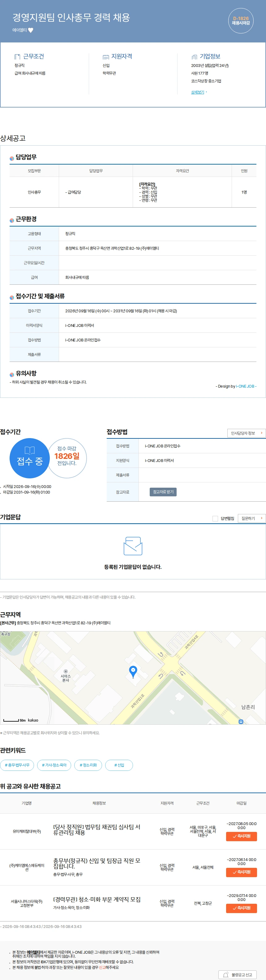Click the heart favorite icon next to 에이엘티
The image size is (266, 980).
pos(31,30)
